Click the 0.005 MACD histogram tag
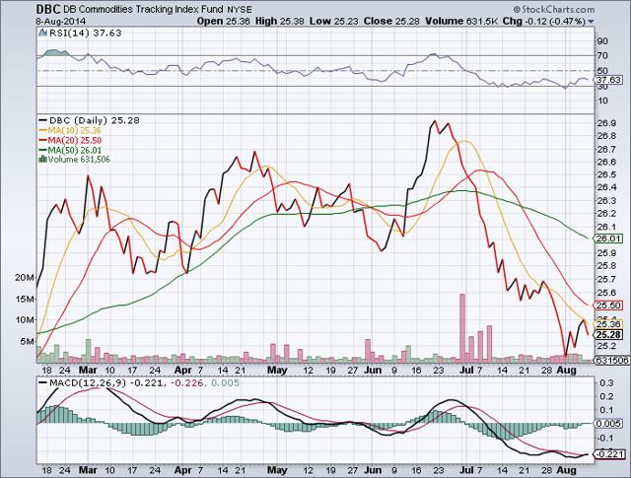 (x=609, y=423)
